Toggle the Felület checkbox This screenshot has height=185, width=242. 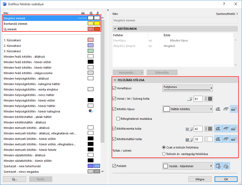[x=114, y=166]
